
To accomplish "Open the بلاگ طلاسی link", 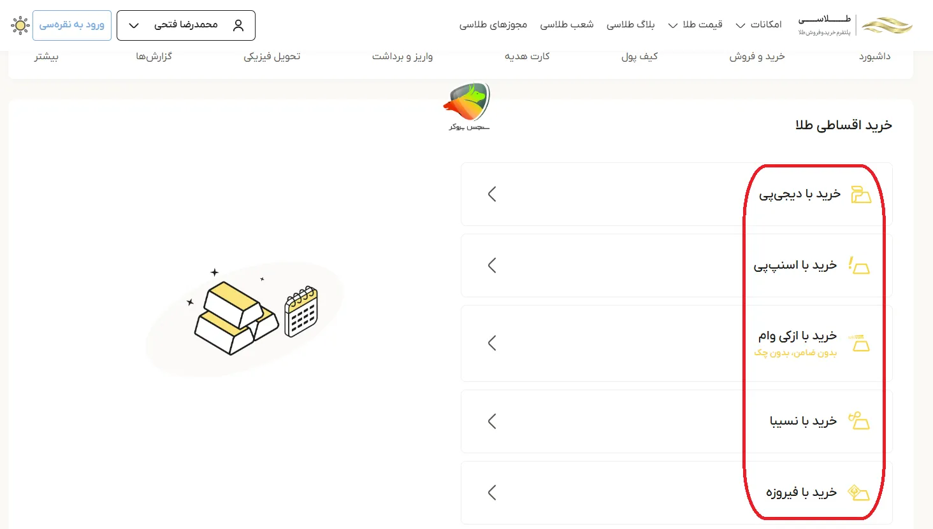I will (x=630, y=25).
